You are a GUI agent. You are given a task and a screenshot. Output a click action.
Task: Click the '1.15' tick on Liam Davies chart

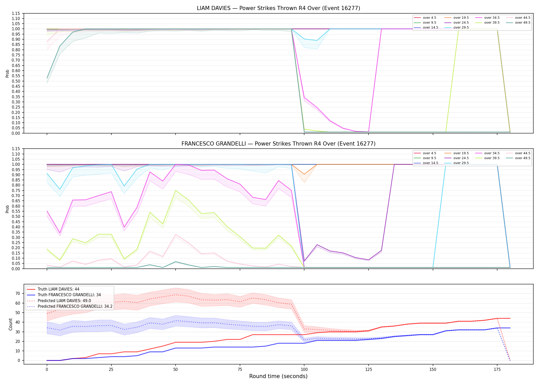tap(16, 13)
